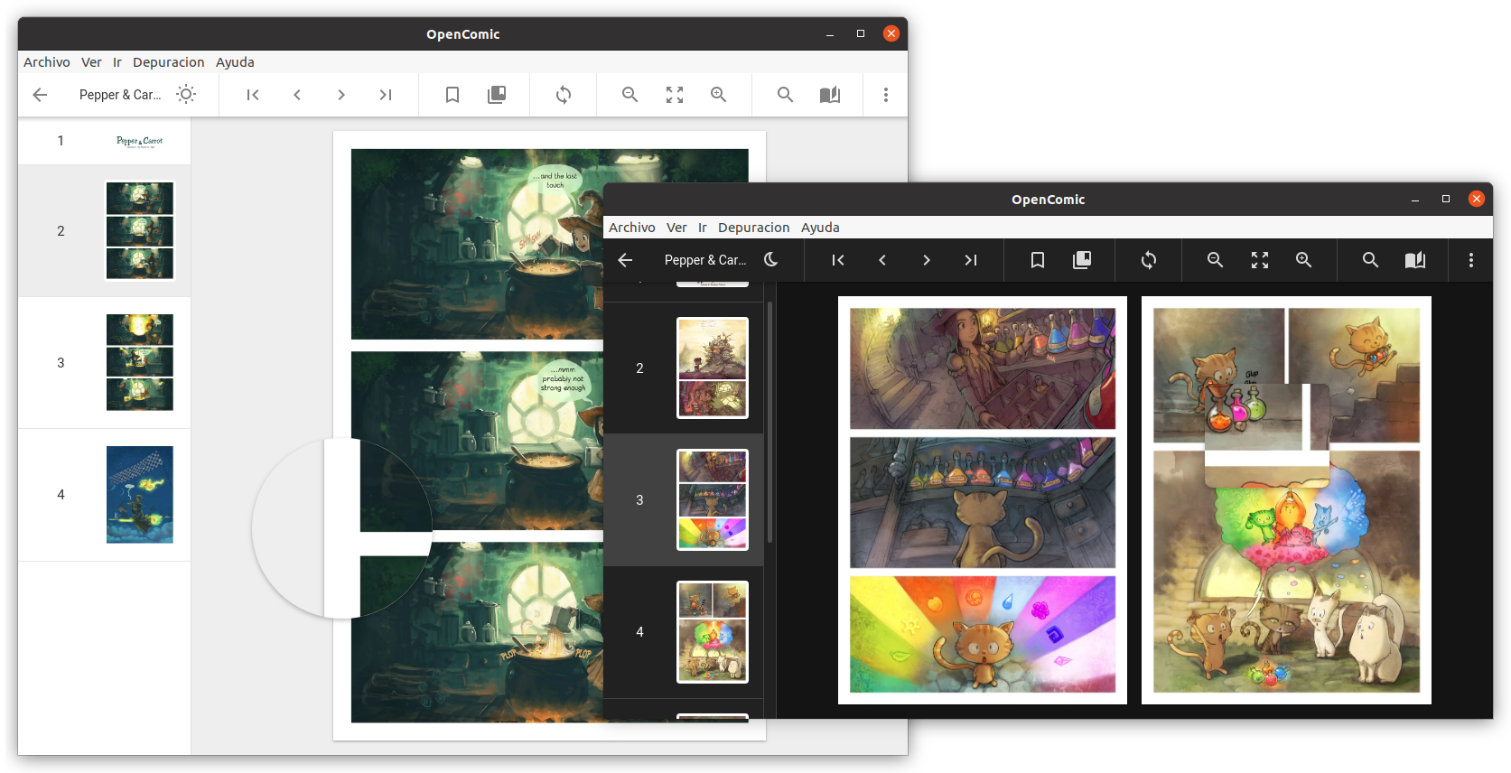The image size is (1511, 773).
Task: Open bookmarks collection in dark window
Action: [x=1082, y=260]
